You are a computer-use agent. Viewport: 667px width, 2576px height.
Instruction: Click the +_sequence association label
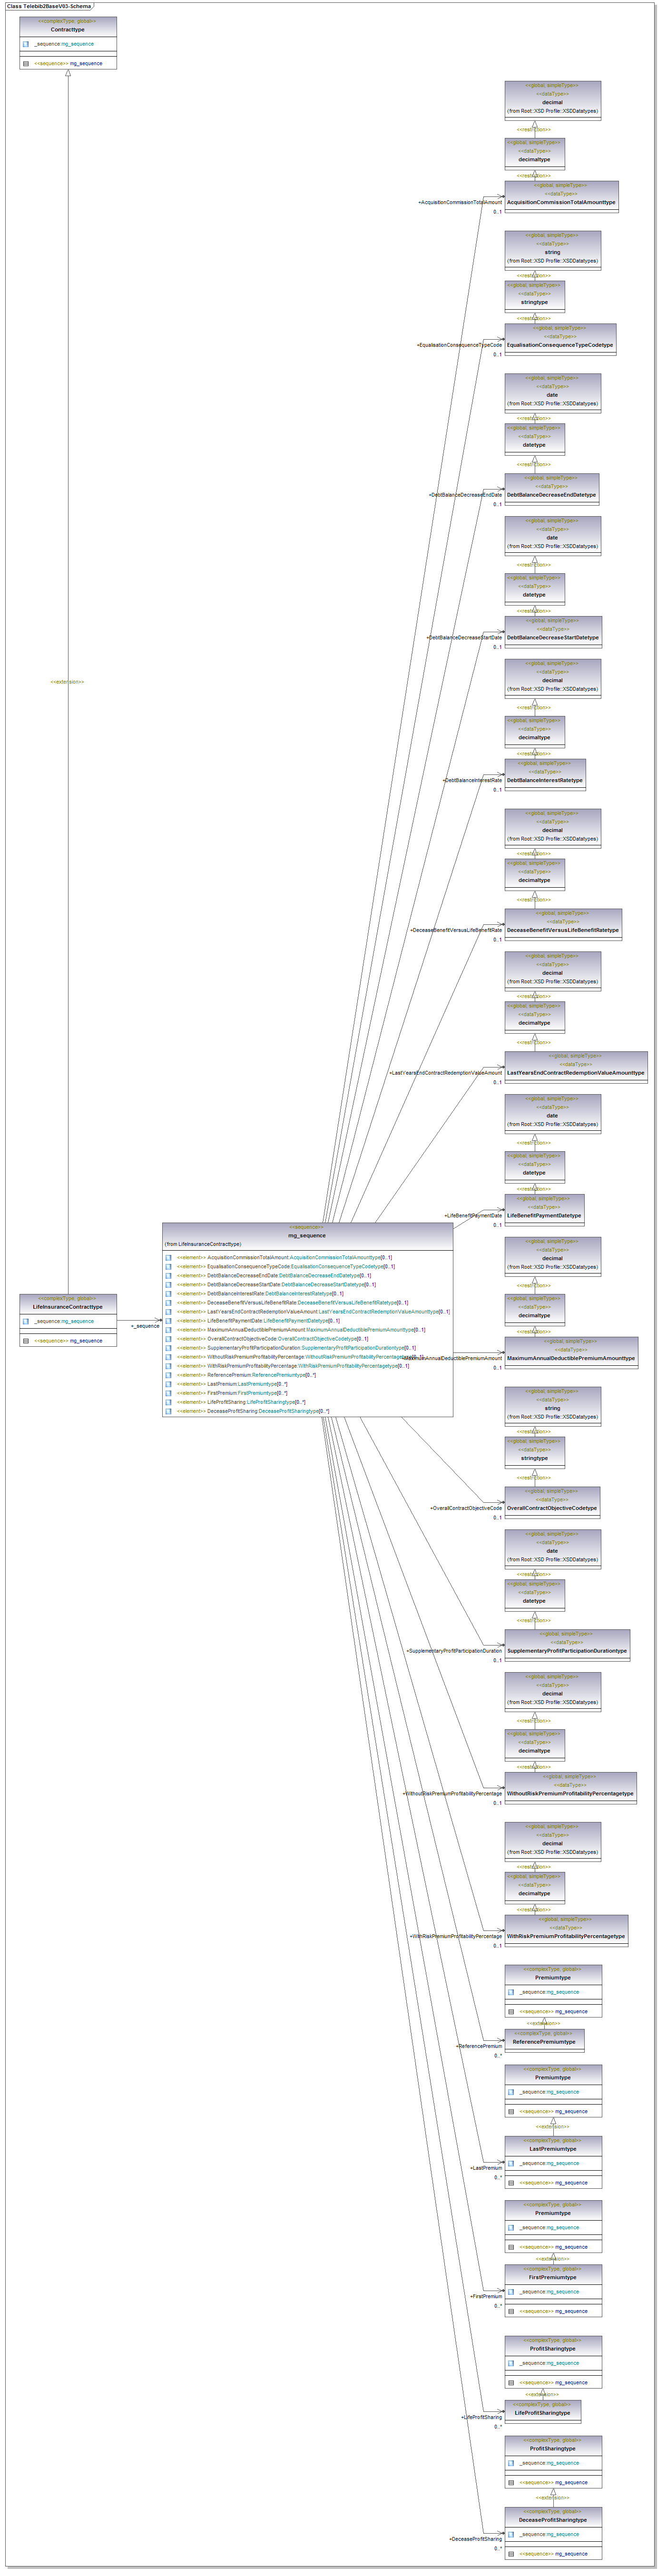[x=145, y=1326]
